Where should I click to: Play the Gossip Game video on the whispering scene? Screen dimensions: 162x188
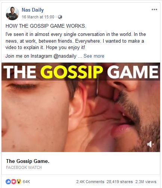(x=81, y=116)
